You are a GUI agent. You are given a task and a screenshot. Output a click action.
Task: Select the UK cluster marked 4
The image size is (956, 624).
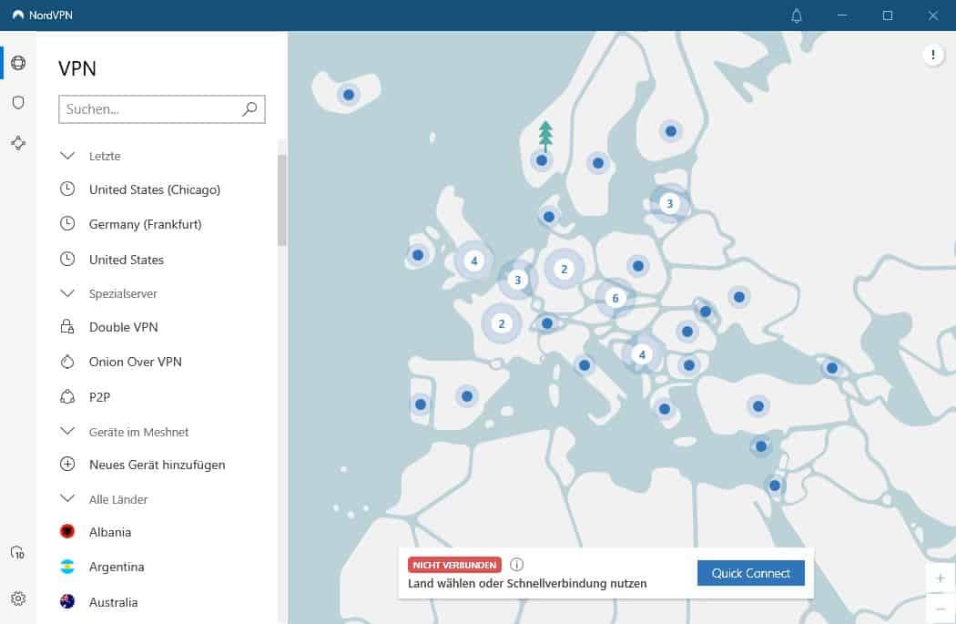click(x=473, y=261)
